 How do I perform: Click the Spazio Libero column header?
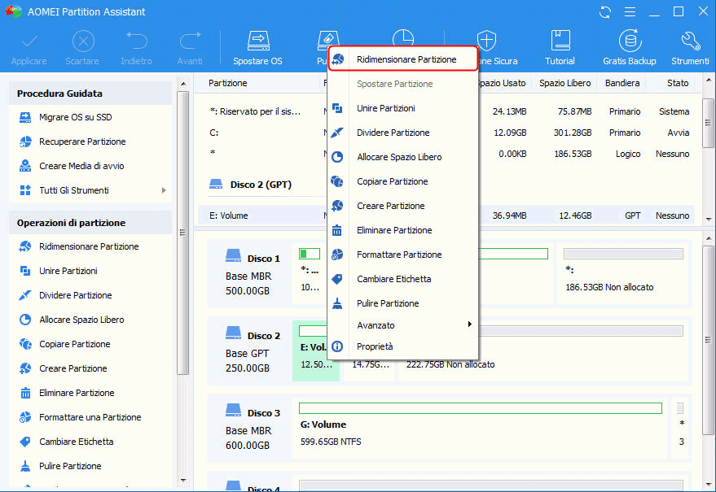point(564,83)
